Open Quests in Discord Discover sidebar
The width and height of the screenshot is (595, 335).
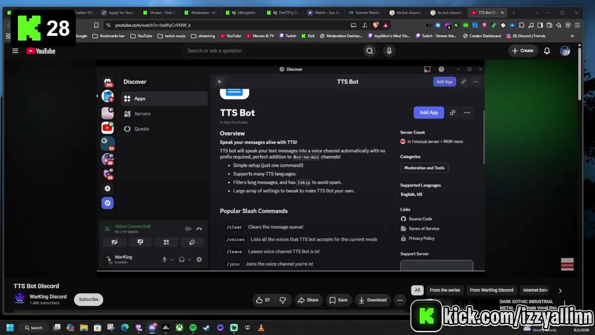[x=165, y=129]
